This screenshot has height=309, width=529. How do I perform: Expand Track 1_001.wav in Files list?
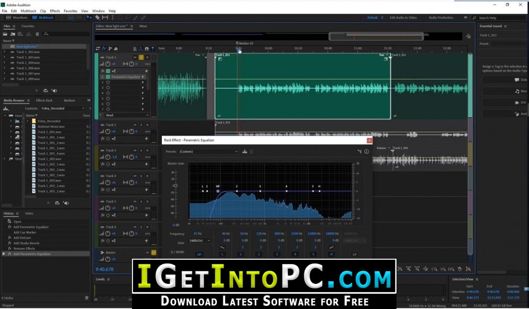coord(4,52)
